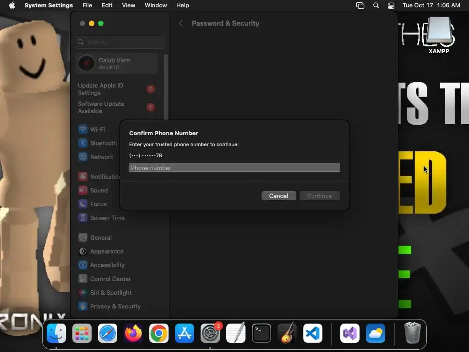Open the weather cloud app in Dock
Screen dimensions: 469x352
[x=376, y=333]
